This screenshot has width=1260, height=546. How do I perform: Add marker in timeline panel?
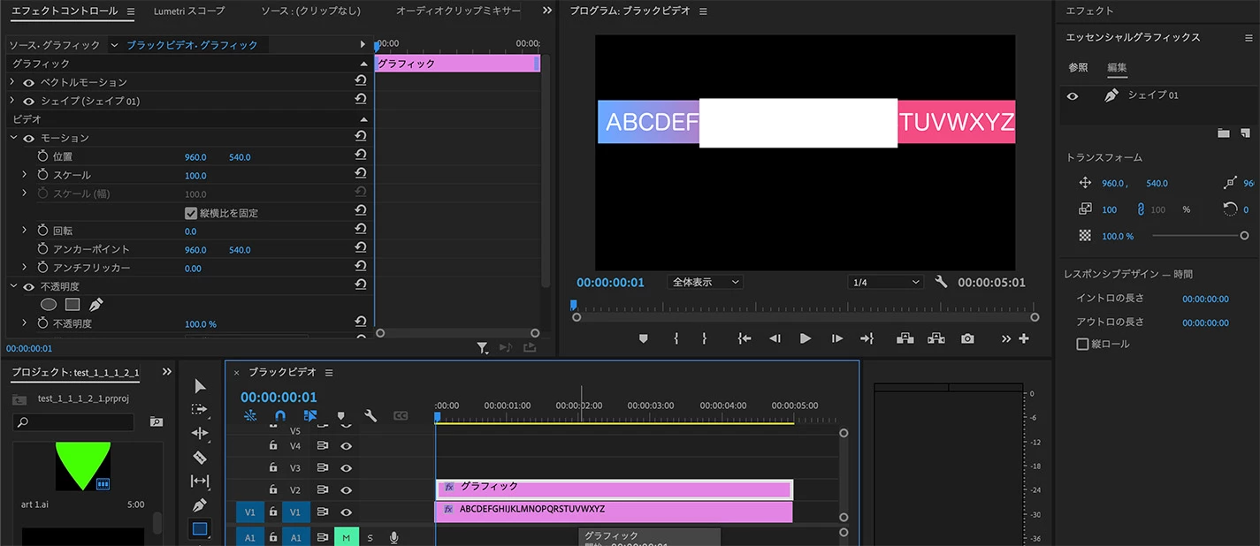341,416
